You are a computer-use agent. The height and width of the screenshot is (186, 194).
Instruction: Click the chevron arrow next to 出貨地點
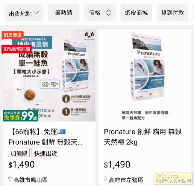point(37,13)
